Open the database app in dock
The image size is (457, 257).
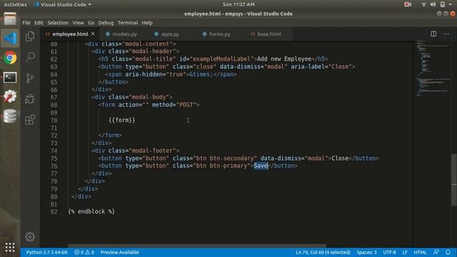coord(10,116)
